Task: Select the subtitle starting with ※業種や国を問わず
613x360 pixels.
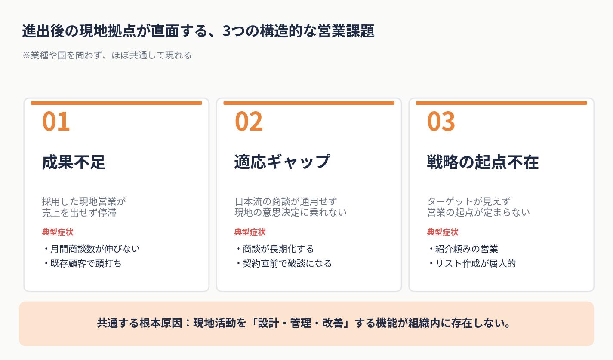Action: tap(107, 55)
